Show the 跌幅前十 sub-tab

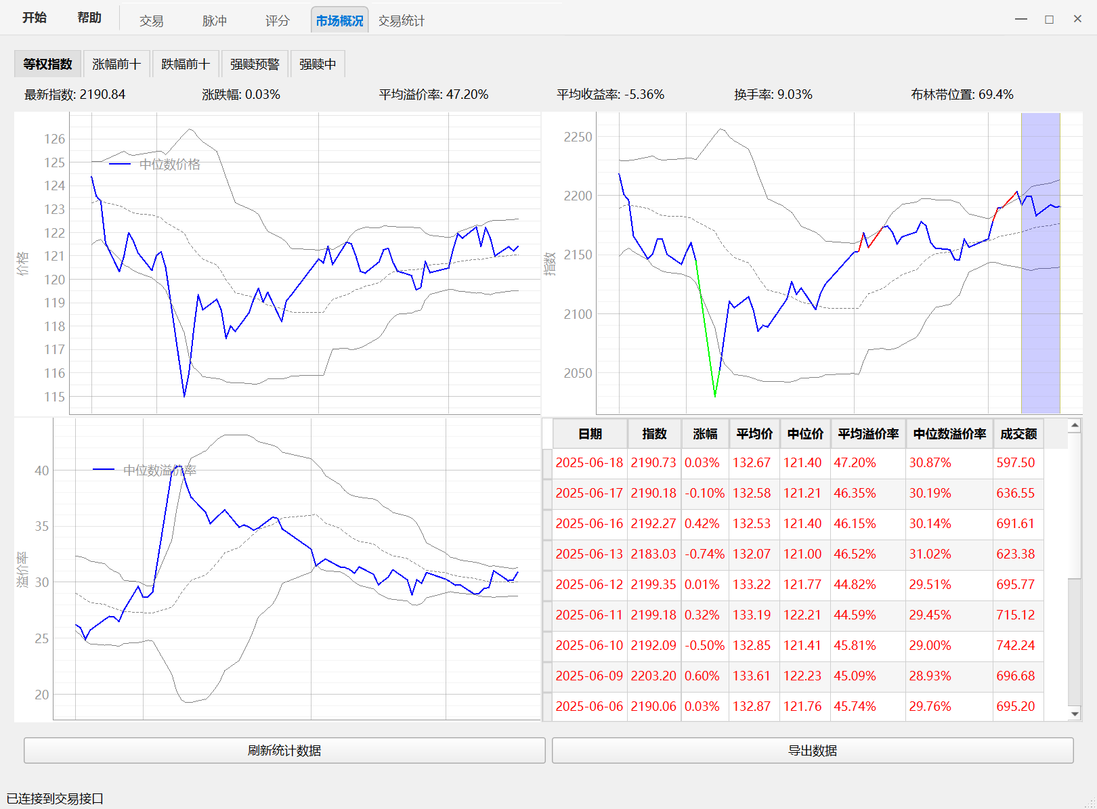(x=186, y=64)
